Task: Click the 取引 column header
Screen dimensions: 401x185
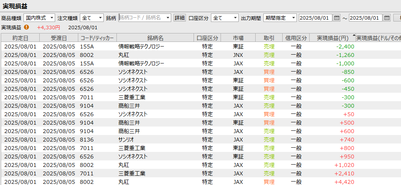Action: pyautogui.click(x=269, y=38)
